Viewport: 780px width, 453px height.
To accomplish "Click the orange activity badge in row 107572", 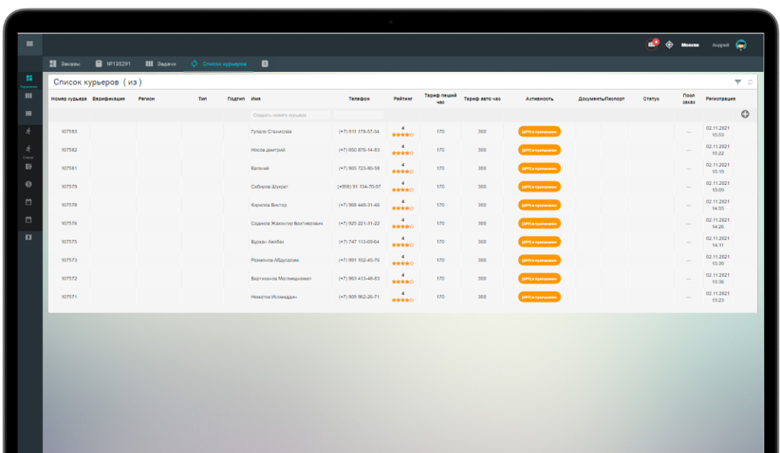I will [539, 279].
